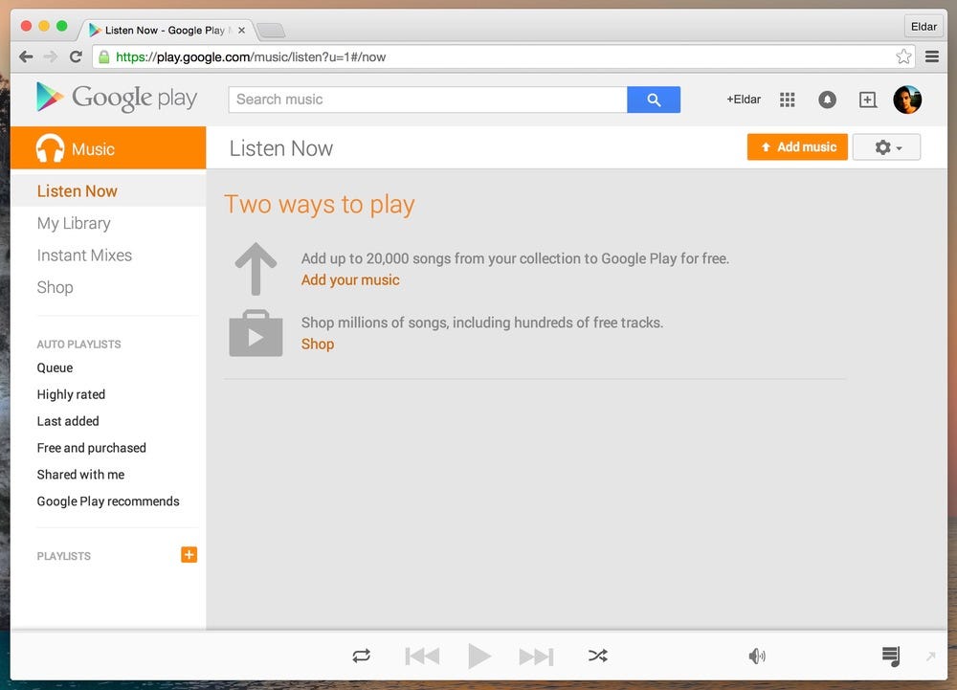The width and height of the screenshot is (957, 690).
Task: Add a new playlist with plus icon
Action: click(x=189, y=554)
